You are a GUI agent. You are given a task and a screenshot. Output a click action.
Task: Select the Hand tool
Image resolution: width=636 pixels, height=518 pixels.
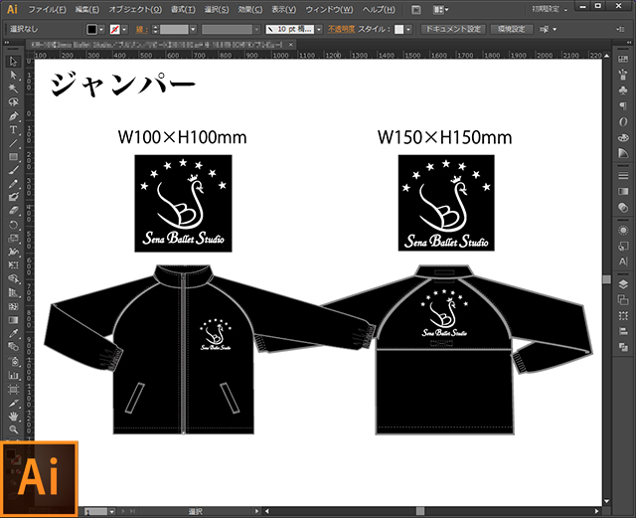click(x=13, y=417)
